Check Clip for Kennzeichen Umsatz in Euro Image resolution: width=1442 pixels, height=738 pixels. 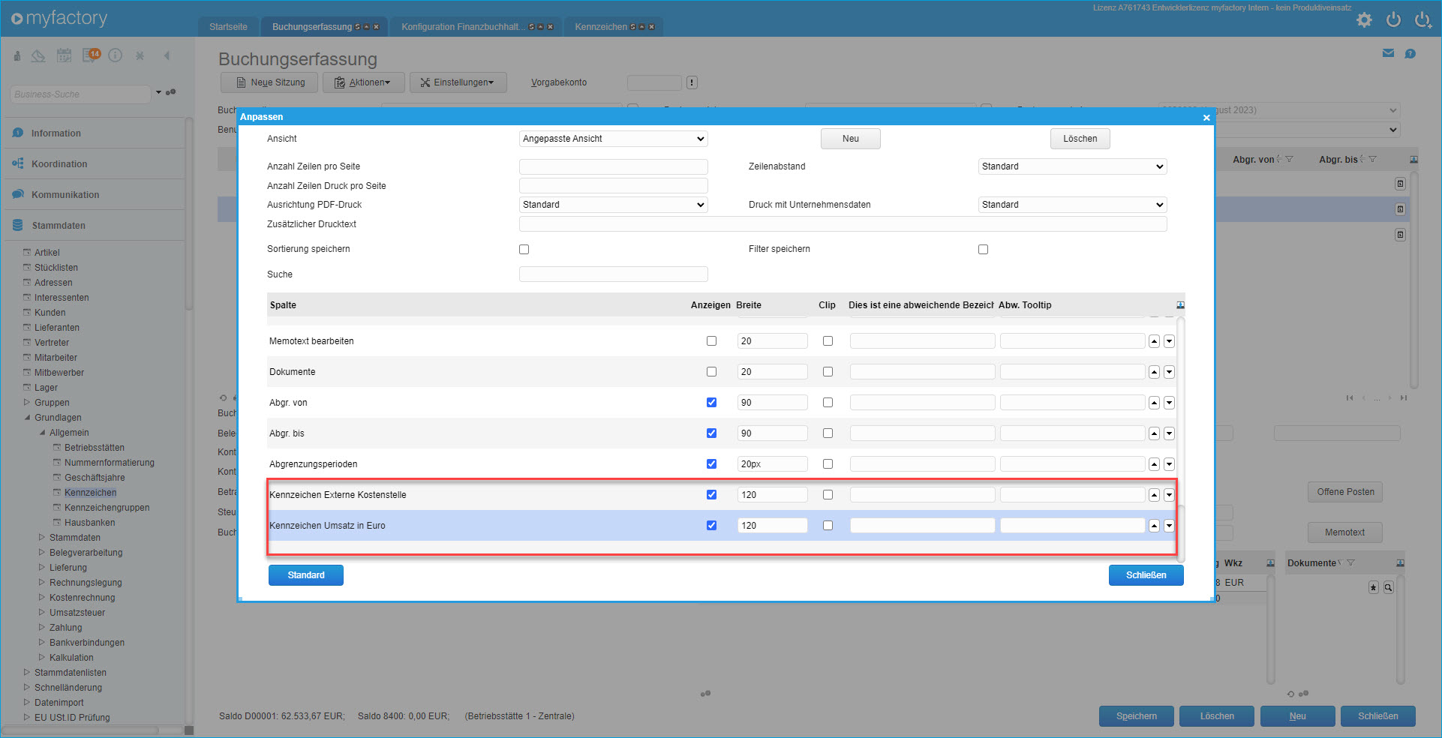click(x=828, y=526)
